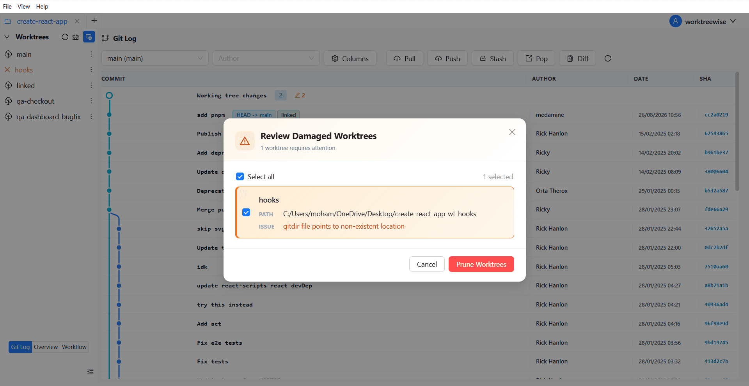This screenshot has height=386, width=749.
Task: Click the worktreewise user avatar icon
Action: coord(676,21)
